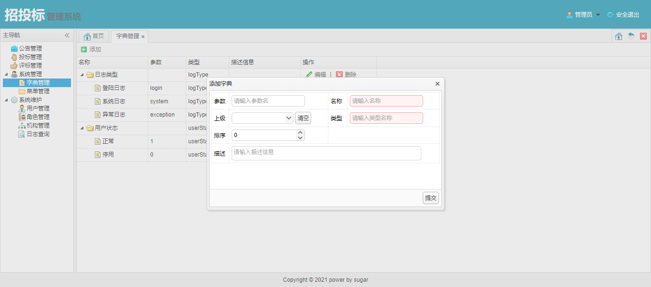
Task: Click the 名称 column header
Action: pos(112,62)
